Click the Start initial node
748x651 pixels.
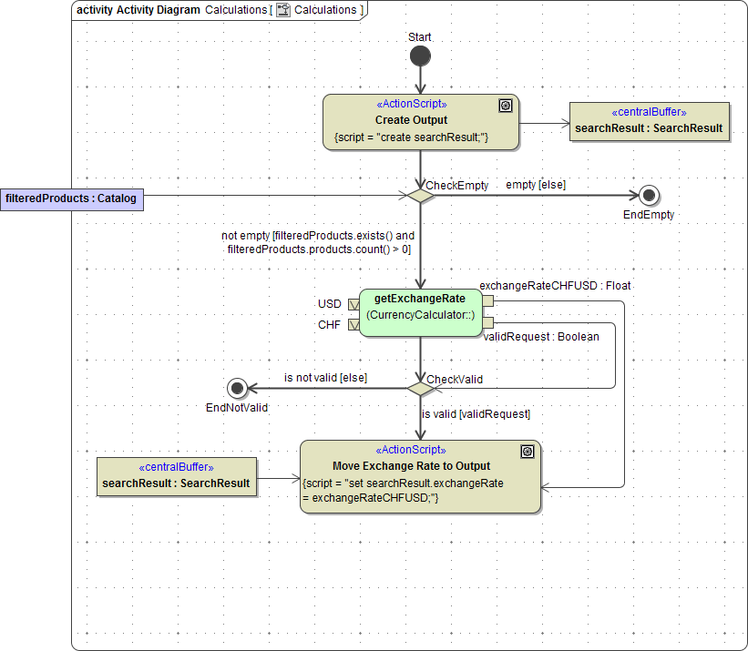click(x=420, y=56)
